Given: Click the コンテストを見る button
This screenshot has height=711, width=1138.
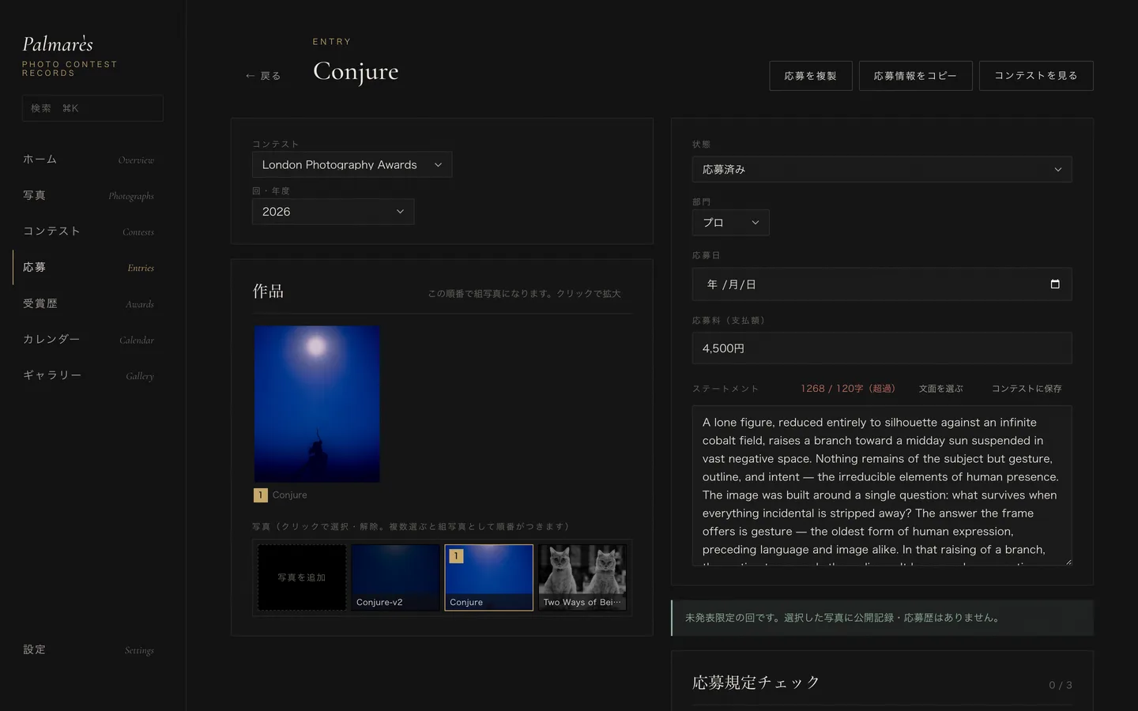Looking at the screenshot, I should [1036, 76].
